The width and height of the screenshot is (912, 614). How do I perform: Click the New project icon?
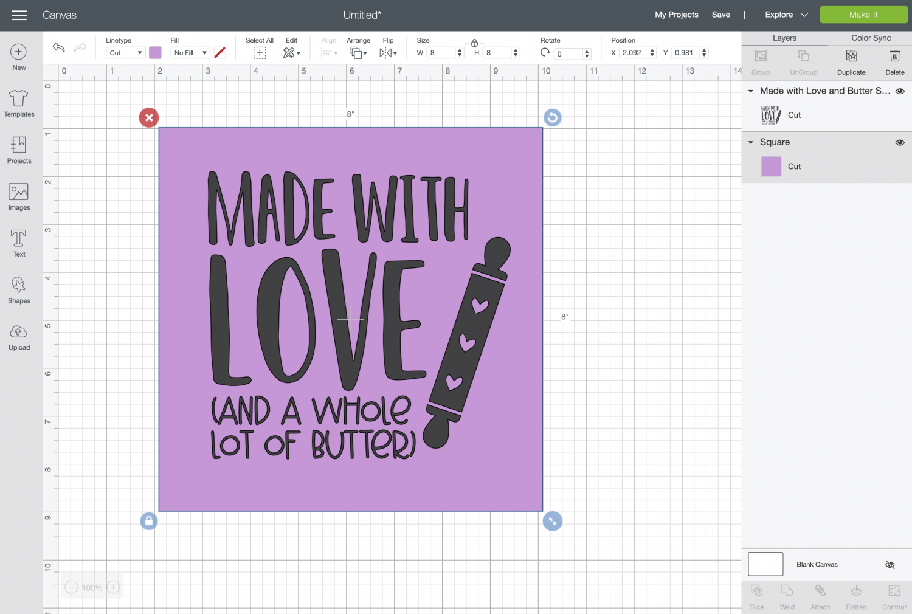point(19,52)
